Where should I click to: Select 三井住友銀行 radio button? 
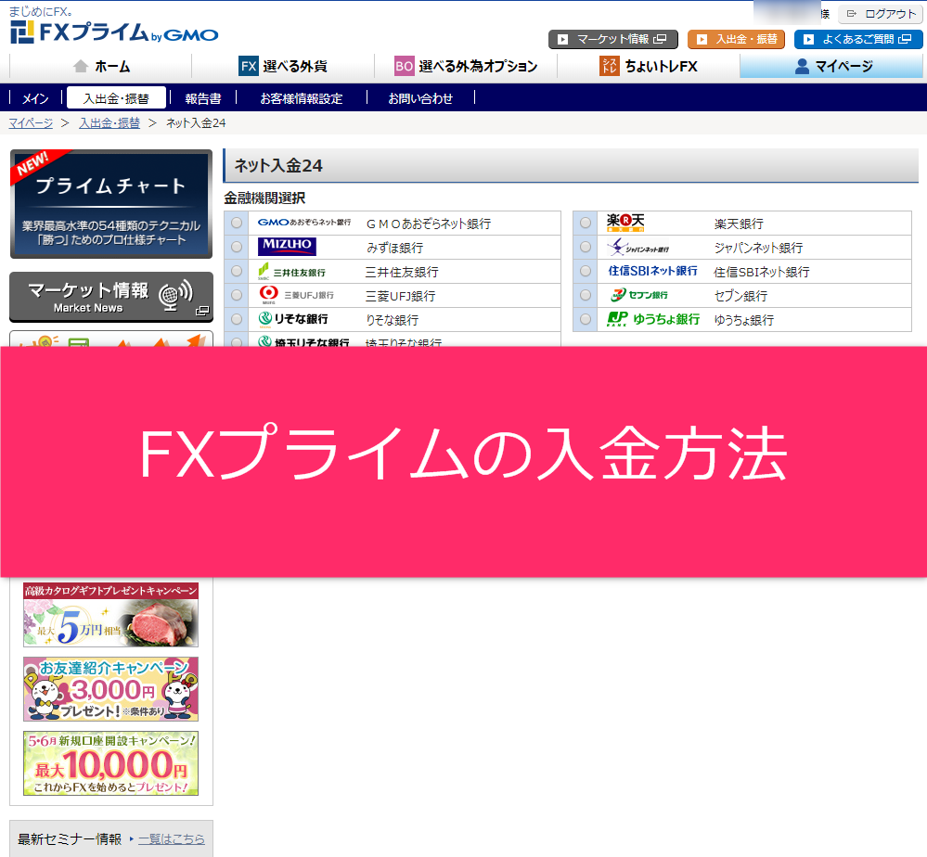237,271
